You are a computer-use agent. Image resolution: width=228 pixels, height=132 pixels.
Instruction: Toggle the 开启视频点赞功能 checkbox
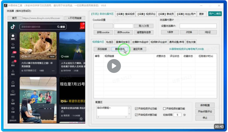[136, 115]
